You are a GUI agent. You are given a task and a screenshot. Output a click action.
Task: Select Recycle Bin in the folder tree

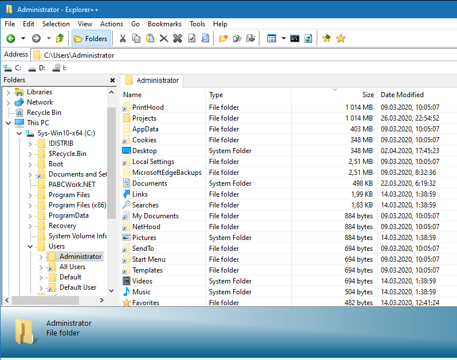[x=44, y=113]
